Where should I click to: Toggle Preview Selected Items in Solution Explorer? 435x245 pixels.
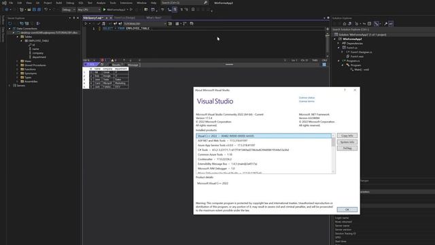tap(391, 24)
